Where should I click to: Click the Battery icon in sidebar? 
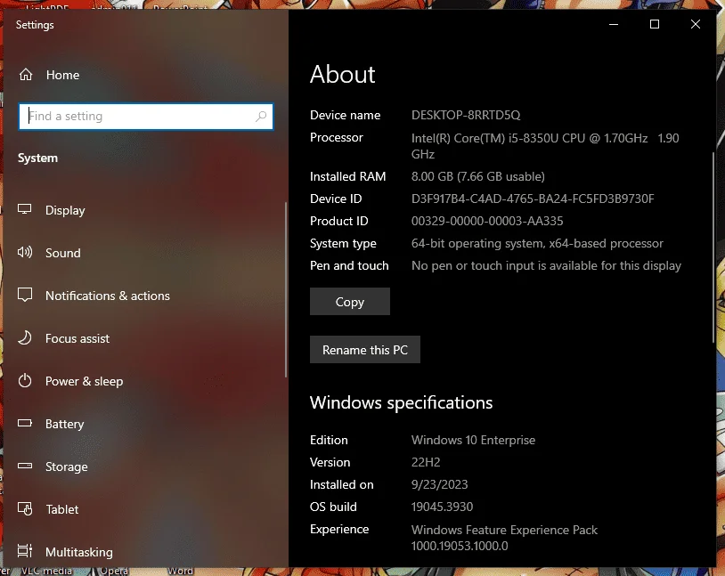[25, 423]
